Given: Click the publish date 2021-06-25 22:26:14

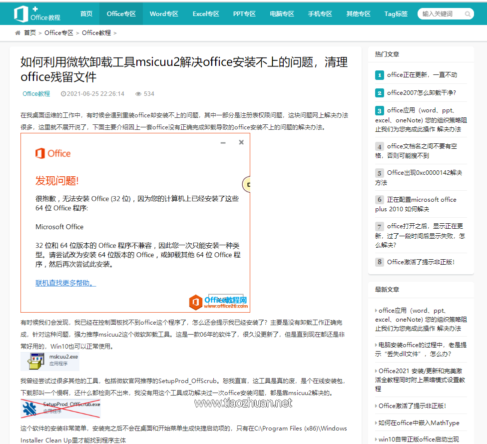Looking at the screenshot, I should [x=95, y=94].
